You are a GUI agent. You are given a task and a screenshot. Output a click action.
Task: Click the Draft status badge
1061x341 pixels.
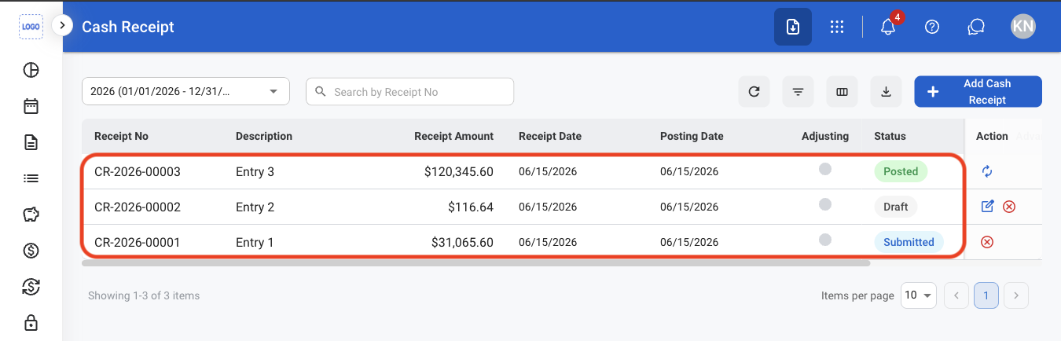(895, 207)
